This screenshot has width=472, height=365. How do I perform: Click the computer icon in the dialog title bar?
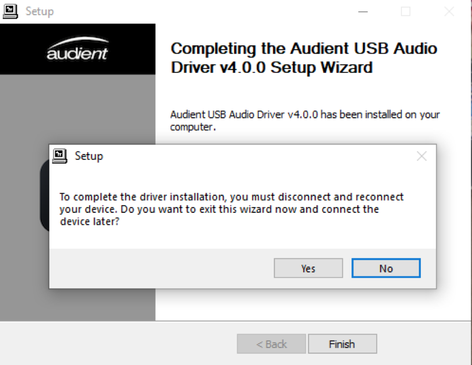(59, 156)
